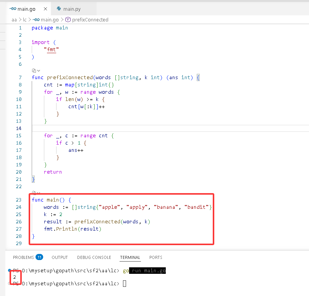Click the "banana" string literal
Screen dimensions: 309x296
pos(166,207)
